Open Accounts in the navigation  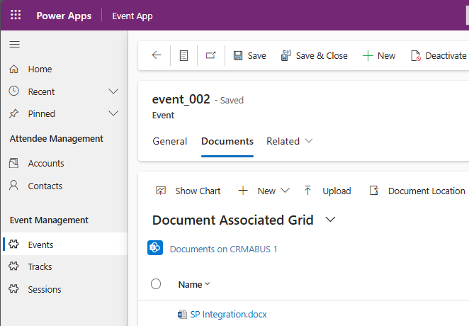point(46,163)
